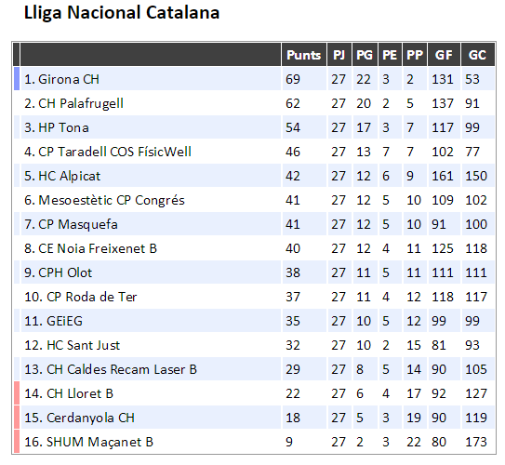Click the Lliga Nacional Catalana heading
Image resolution: width=505 pixels, height=465 pixels.
pos(122,14)
